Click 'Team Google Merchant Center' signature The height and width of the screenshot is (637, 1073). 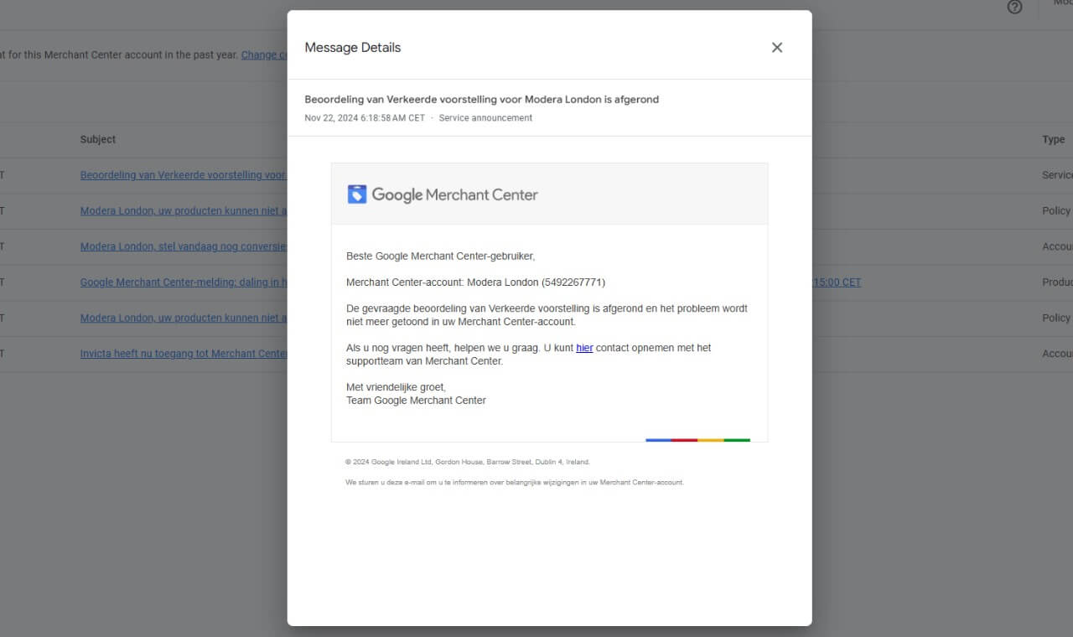[416, 401]
